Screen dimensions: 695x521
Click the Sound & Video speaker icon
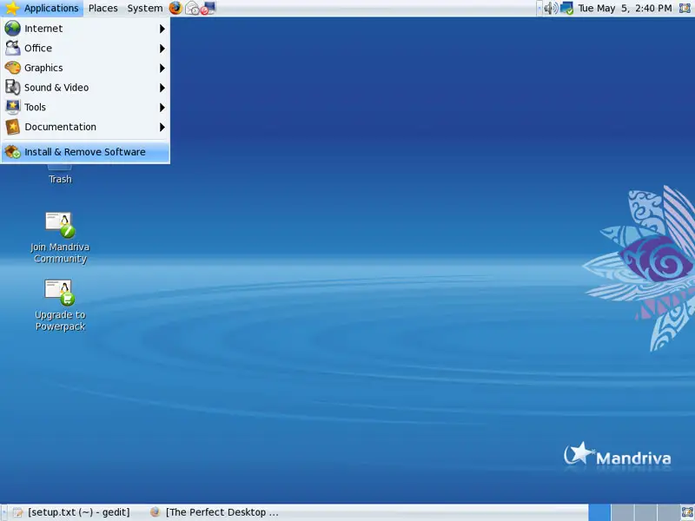[12, 88]
